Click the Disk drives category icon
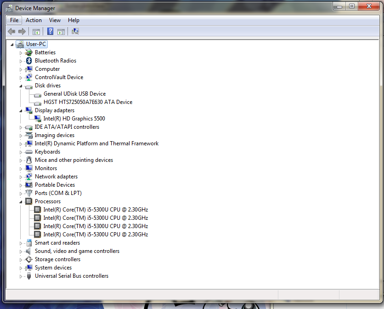384x309 pixels. tap(29, 87)
